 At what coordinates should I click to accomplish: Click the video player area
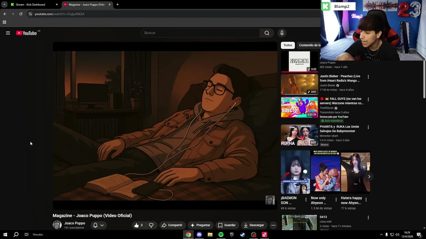click(x=165, y=125)
